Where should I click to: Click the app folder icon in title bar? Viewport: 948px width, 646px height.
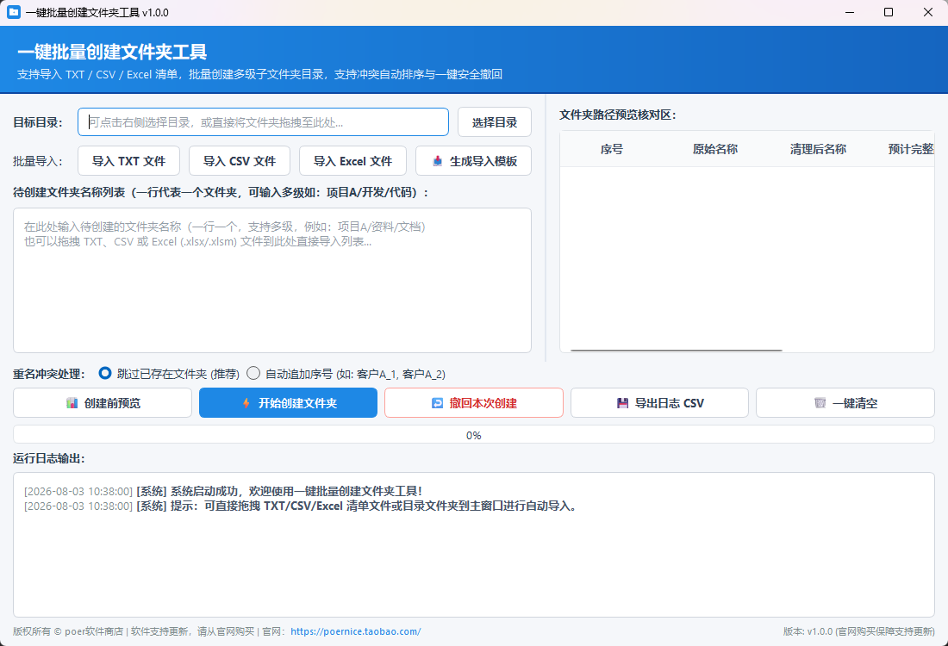(13, 12)
